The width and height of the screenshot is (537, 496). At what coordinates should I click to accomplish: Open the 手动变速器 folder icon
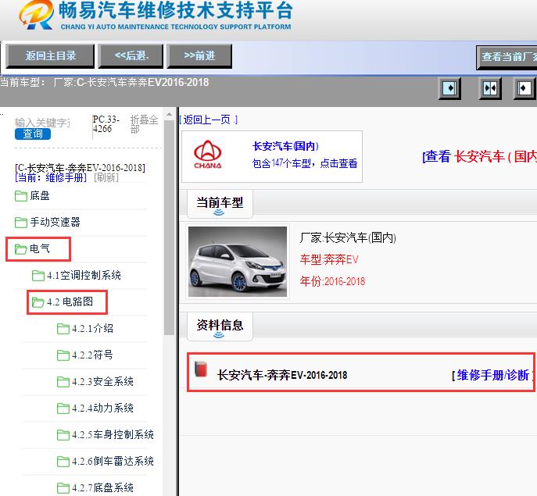coord(21,222)
